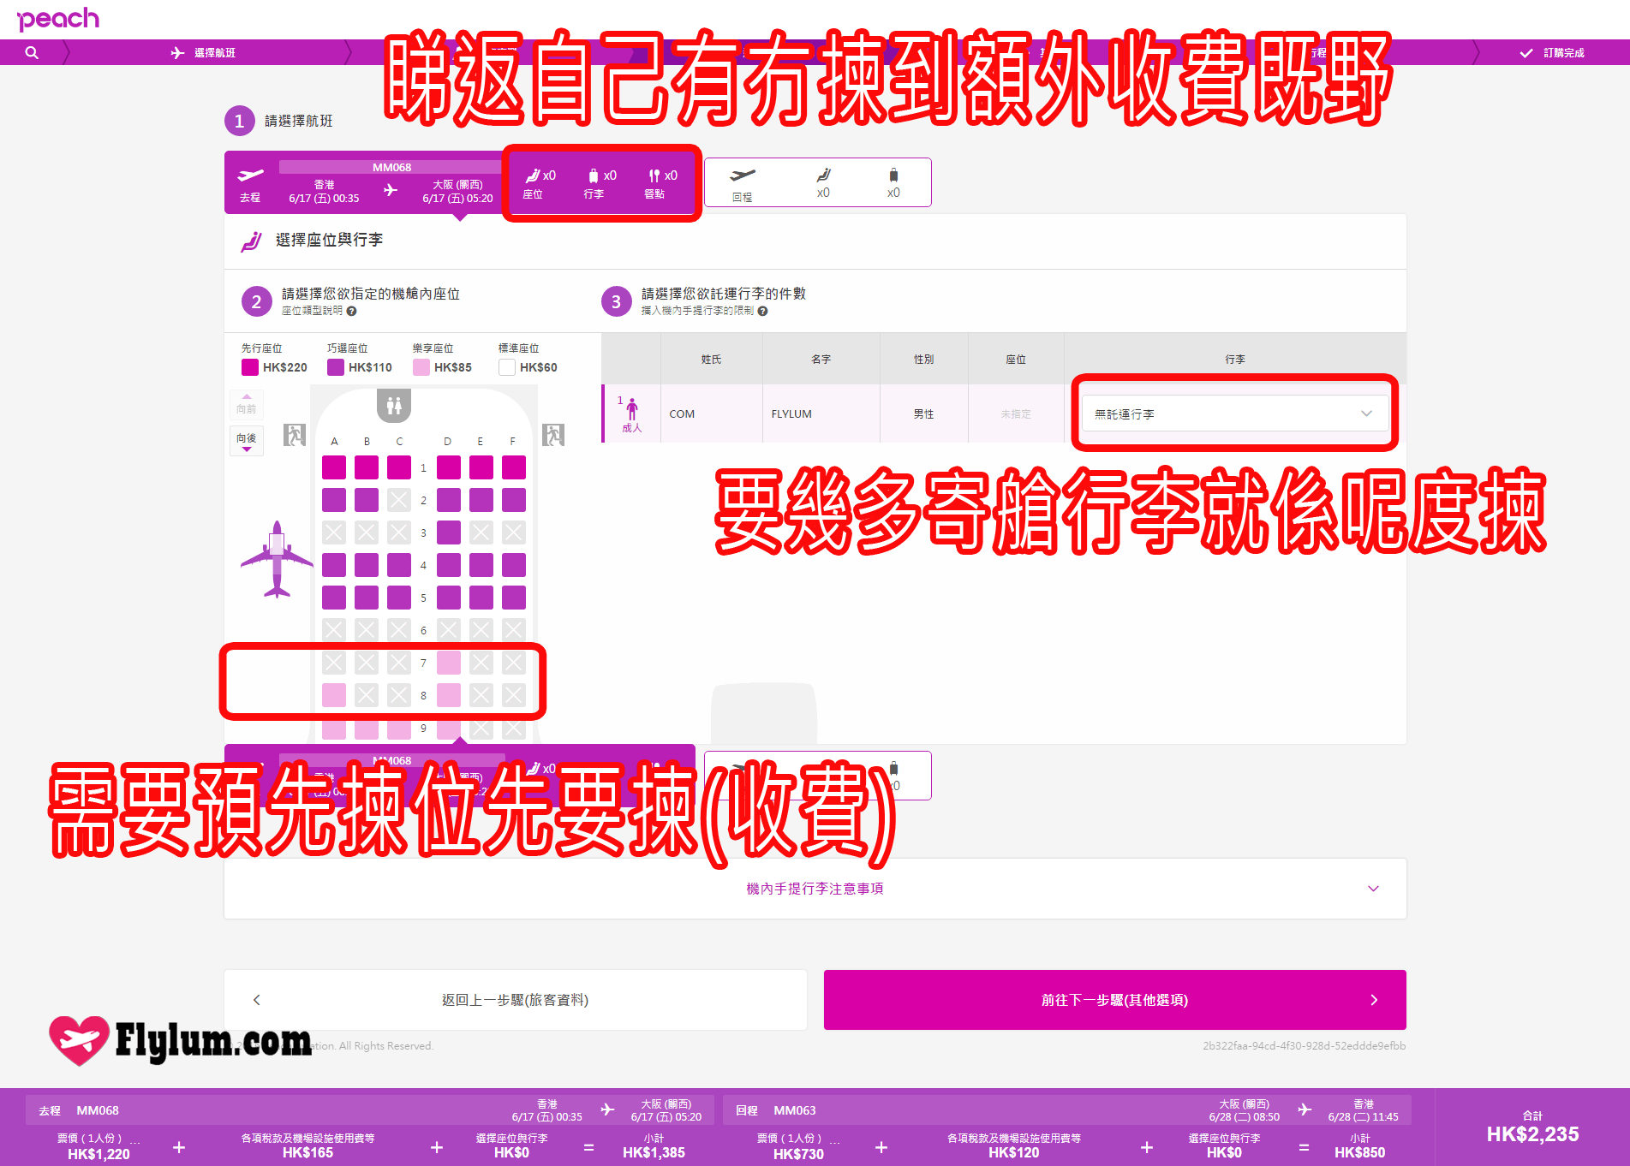The image size is (1630, 1166).
Task: Click the search magnifier icon in top bar
Action: (32, 52)
